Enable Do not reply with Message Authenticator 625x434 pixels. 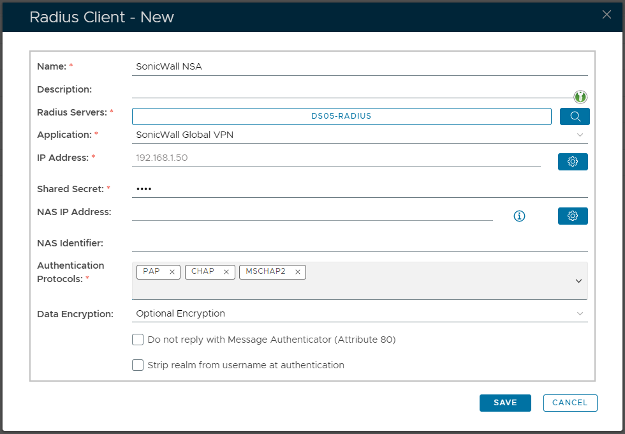(x=138, y=340)
